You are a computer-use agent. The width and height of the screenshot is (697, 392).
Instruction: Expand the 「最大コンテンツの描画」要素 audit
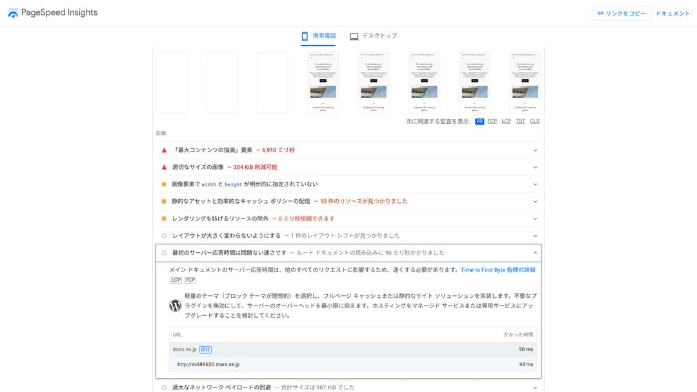tap(535, 150)
